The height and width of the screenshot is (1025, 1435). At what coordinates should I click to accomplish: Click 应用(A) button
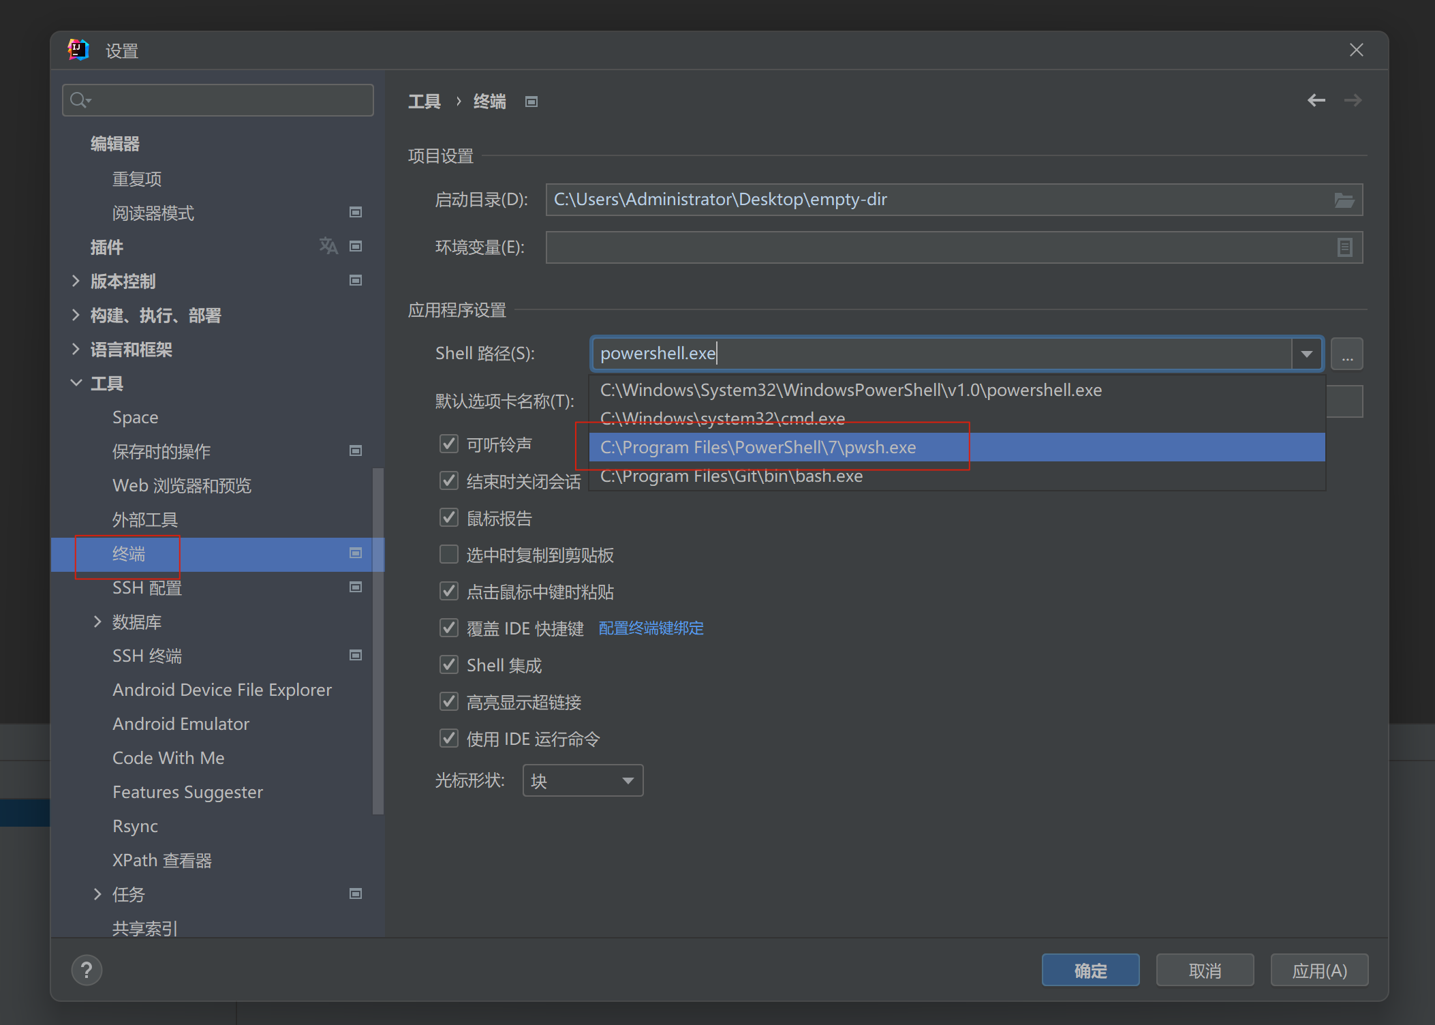pyautogui.click(x=1319, y=970)
